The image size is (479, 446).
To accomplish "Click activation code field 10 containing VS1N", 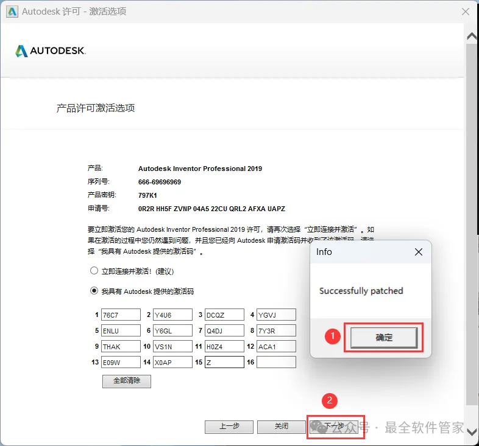I will click(x=172, y=347).
